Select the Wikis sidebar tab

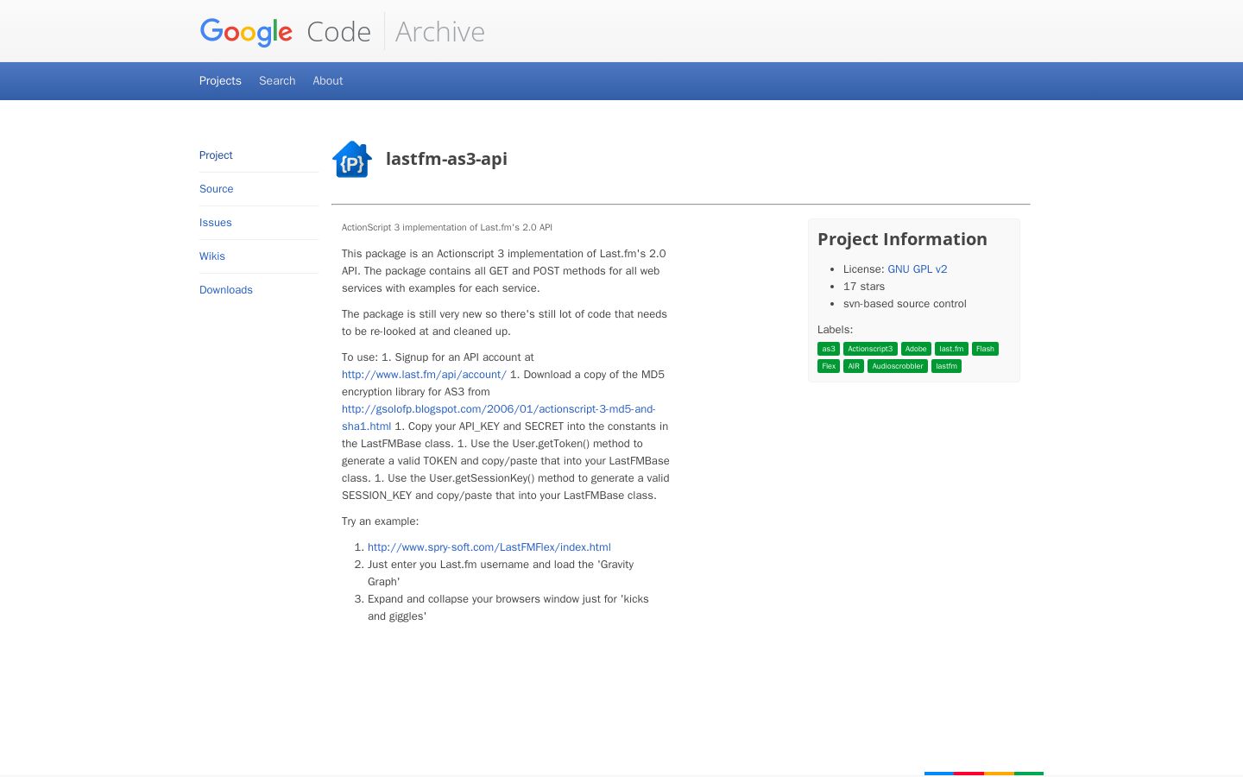click(211, 256)
